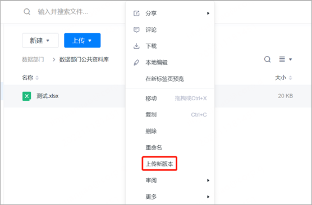This screenshot has height=205, width=312.
Task: Expand the 分享 submenu arrow
Action: click(x=208, y=13)
